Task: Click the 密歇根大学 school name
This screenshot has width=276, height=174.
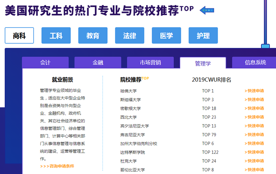Action: point(131,109)
